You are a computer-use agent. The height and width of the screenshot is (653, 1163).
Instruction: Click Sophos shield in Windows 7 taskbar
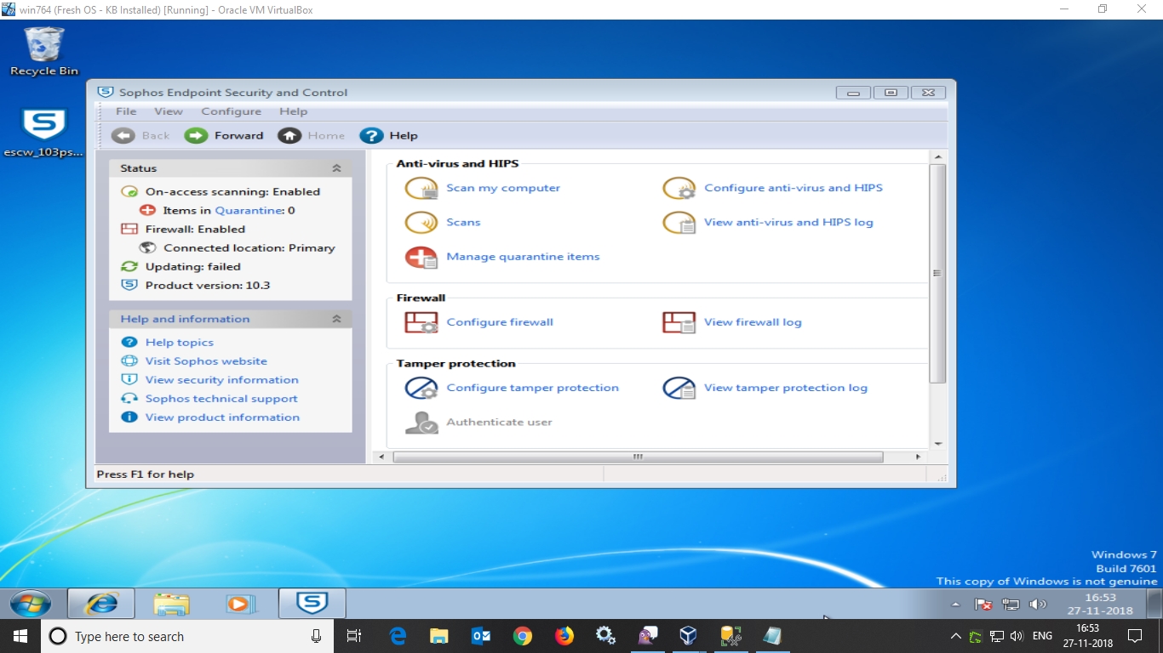(312, 604)
